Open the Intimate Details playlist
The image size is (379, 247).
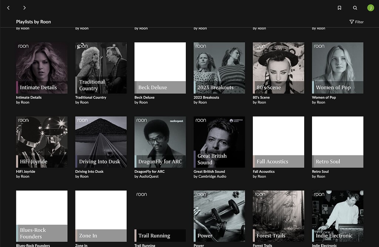[41, 68]
